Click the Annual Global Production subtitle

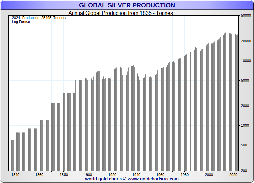click(x=121, y=13)
